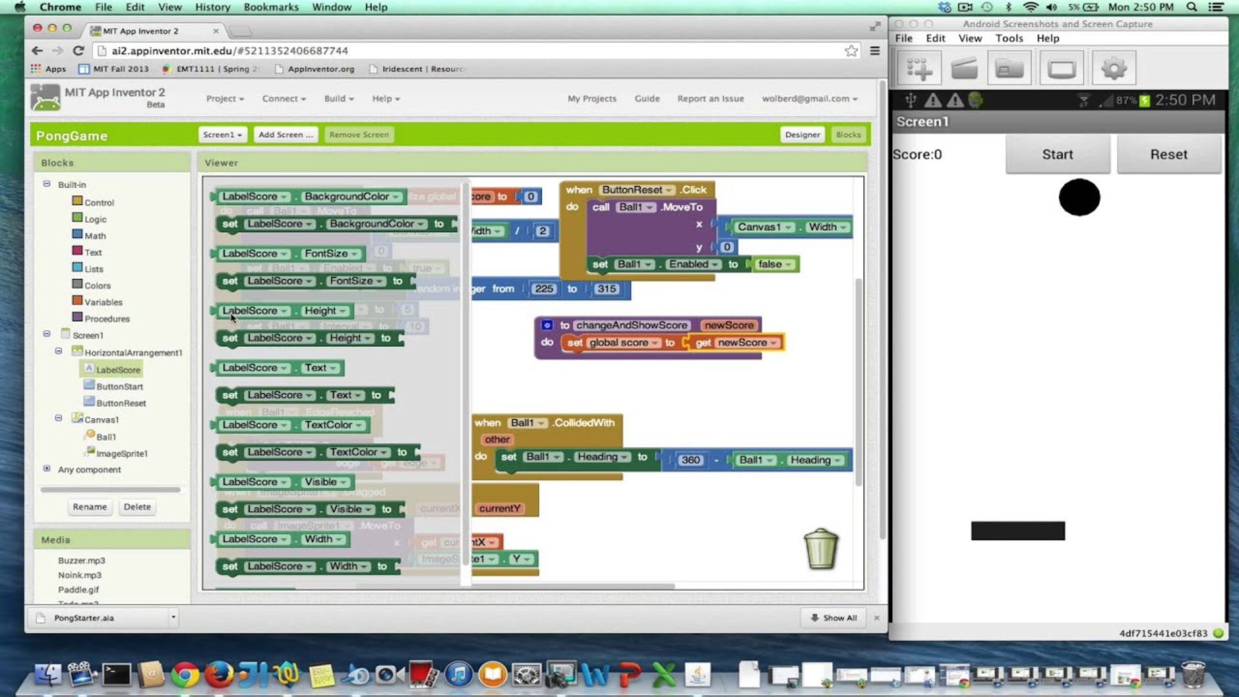Open the Dock Trash
Image resolution: width=1239 pixels, height=697 pixels.
pos(1193,675)
